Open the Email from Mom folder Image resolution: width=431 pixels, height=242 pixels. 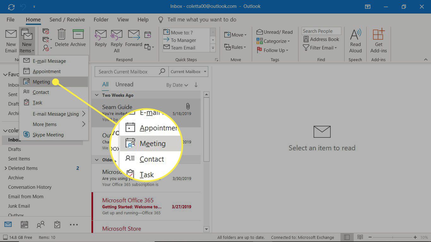click(x=26, y=197)
